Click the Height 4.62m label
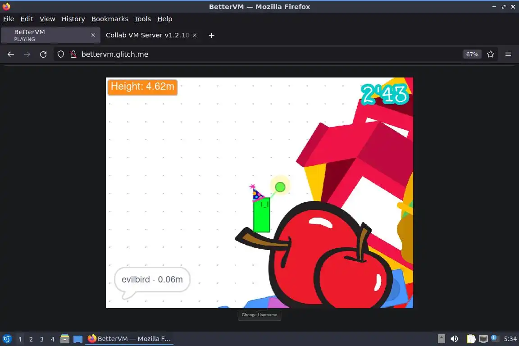The width and height of the screenshot is (519, 346). pos(143,87)
